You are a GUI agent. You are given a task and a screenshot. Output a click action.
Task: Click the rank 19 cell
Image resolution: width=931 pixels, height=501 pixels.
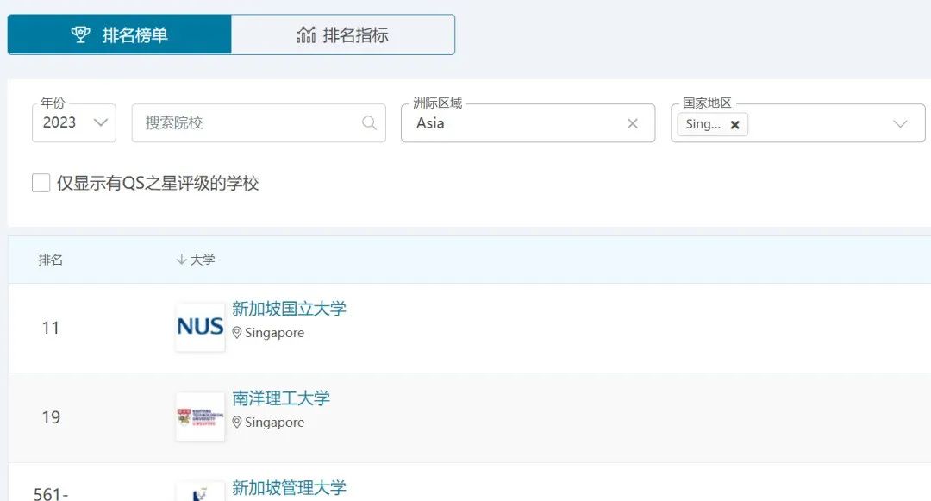click(x=51, y=417)
